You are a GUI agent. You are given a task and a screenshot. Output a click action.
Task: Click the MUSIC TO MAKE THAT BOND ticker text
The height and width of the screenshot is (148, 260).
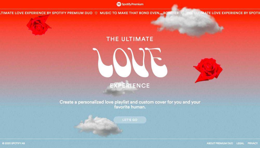coord(139,13)
